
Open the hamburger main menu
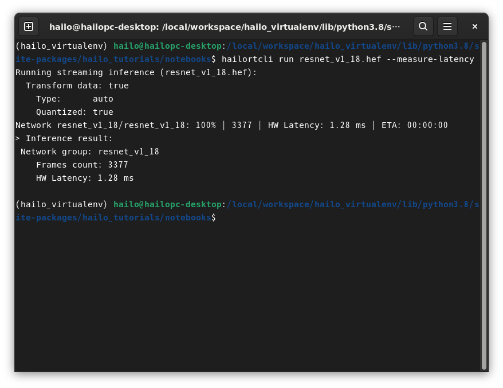(447, 26)
